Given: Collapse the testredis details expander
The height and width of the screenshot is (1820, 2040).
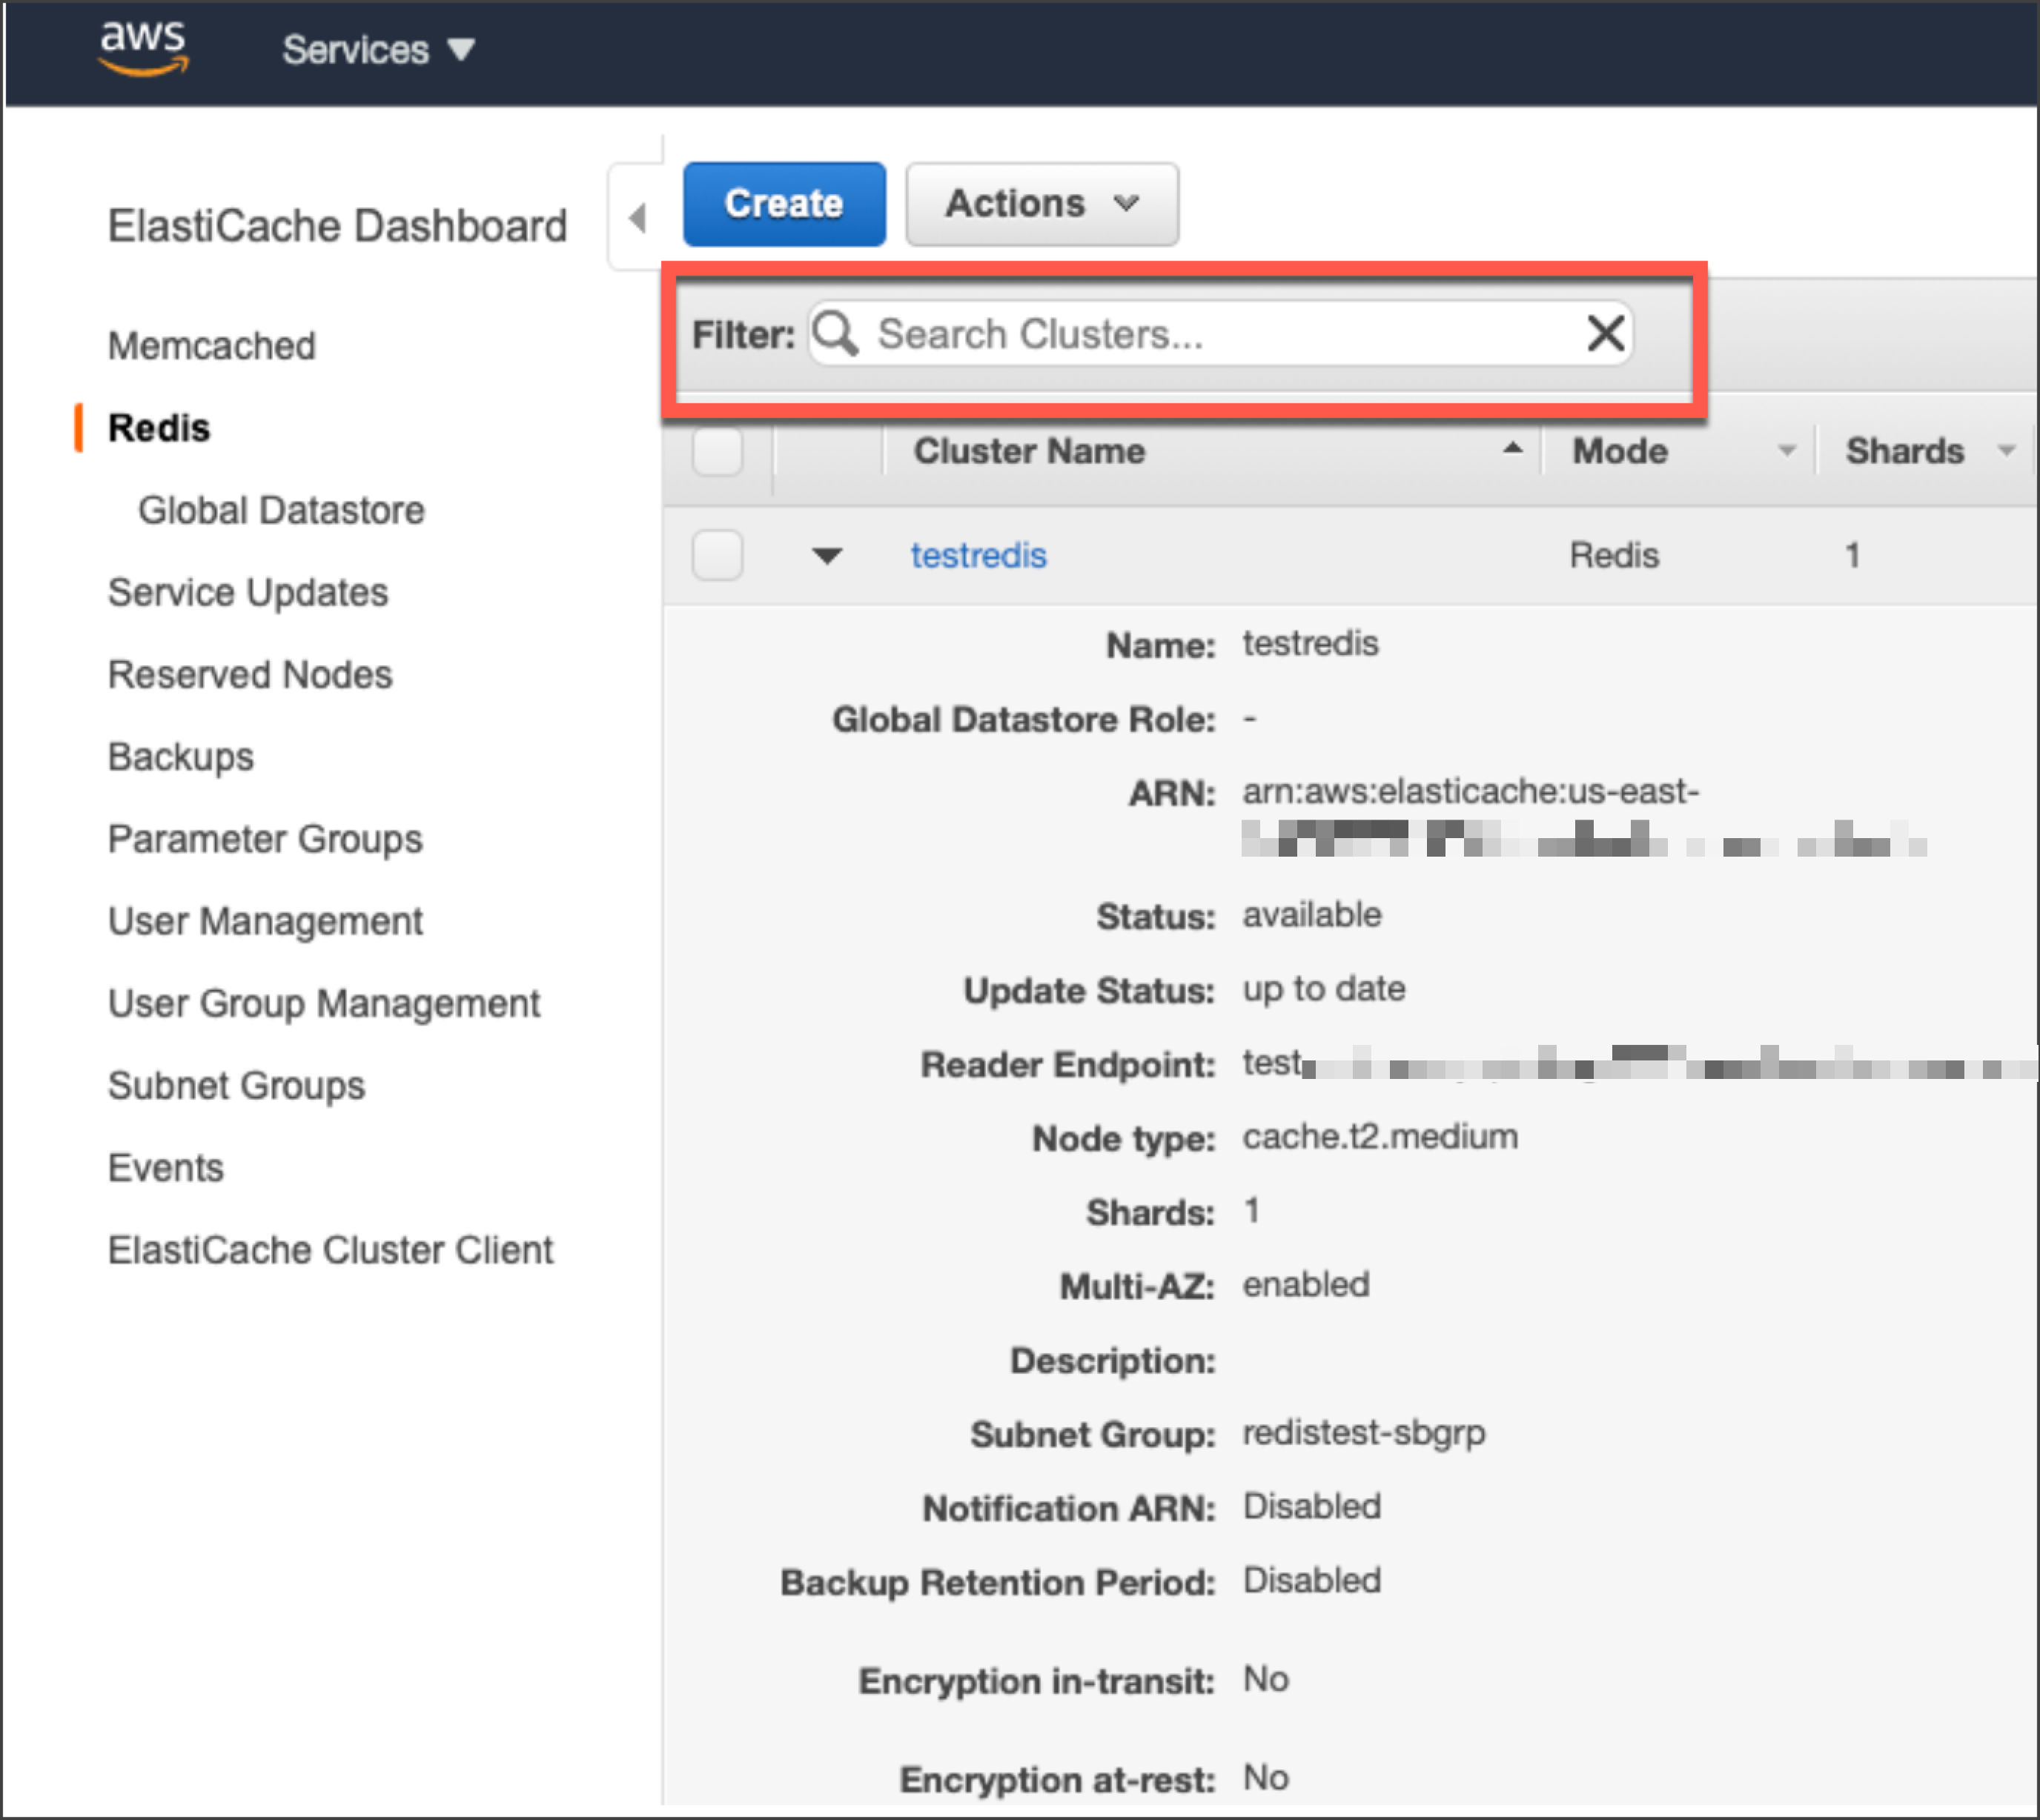Looking at the screenshot, I should pos(827,556).
